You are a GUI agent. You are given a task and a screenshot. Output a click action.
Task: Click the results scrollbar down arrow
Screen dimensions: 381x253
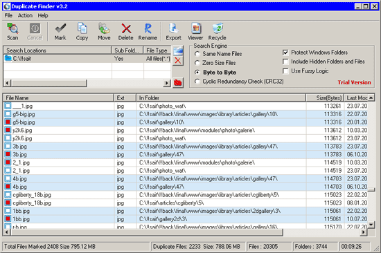[x=371, y=225]
